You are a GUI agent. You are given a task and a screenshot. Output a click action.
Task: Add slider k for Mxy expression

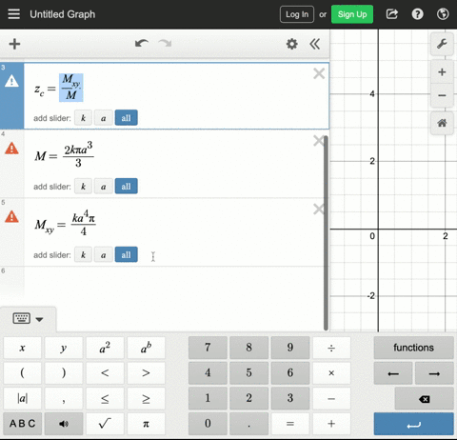83,255
